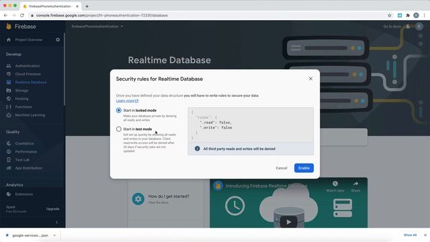Play the Introducing Firebase Realtime Database video

tap(288, 222)
